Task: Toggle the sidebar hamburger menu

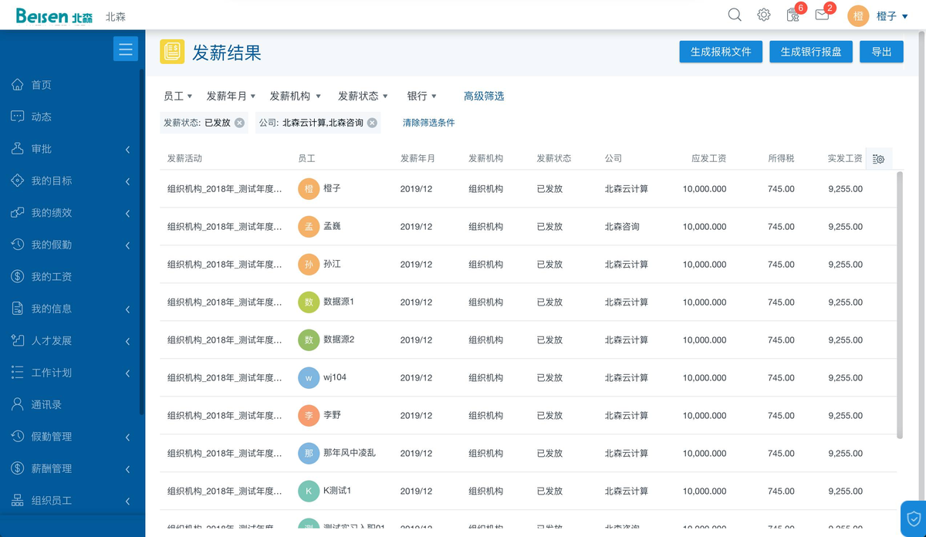Action: click(x=126, y=49)
